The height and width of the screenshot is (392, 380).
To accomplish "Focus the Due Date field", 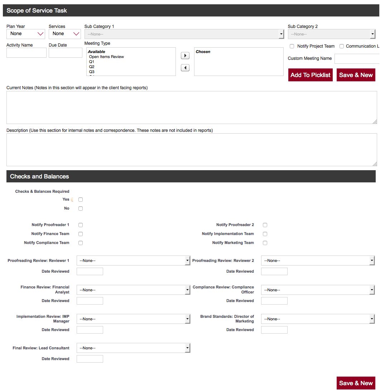I will tap(66, 53).
